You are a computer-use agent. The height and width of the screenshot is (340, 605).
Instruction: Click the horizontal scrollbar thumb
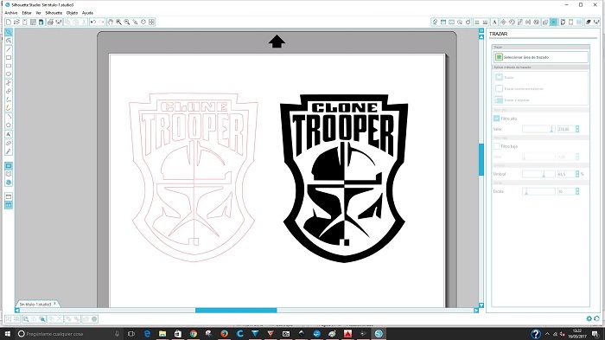click(x=236, y=311)
